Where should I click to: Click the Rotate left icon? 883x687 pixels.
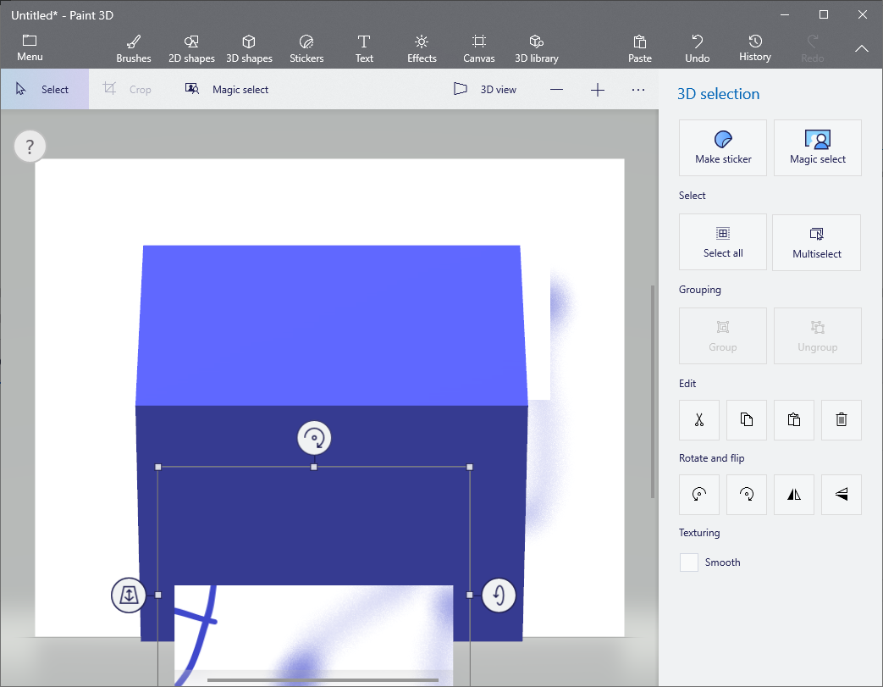pos(699,495)
